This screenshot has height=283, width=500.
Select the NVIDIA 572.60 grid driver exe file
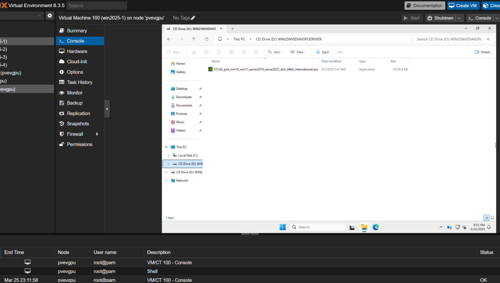[266, 69]
